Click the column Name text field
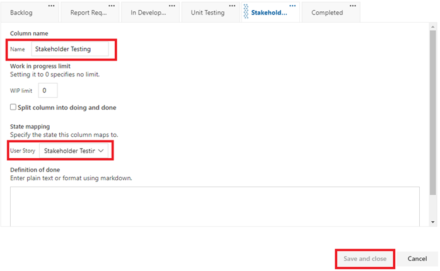Screen dimensions: 440x271 click(x=69, y=49)
